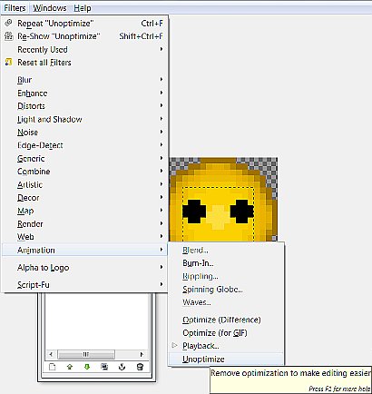The height and width of the screenshot is (394, 372).
Task: Launch animation Playback from the submenu
Action: coord(226,346)
